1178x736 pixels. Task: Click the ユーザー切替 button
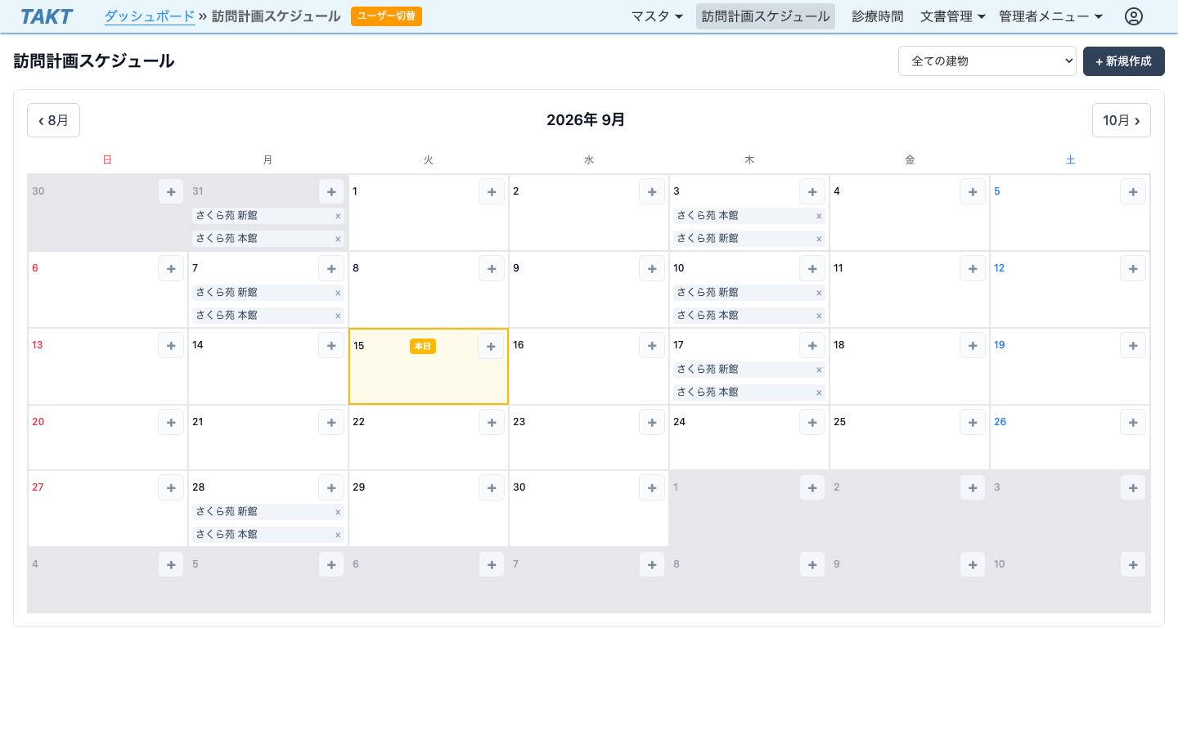pos(386,16)
